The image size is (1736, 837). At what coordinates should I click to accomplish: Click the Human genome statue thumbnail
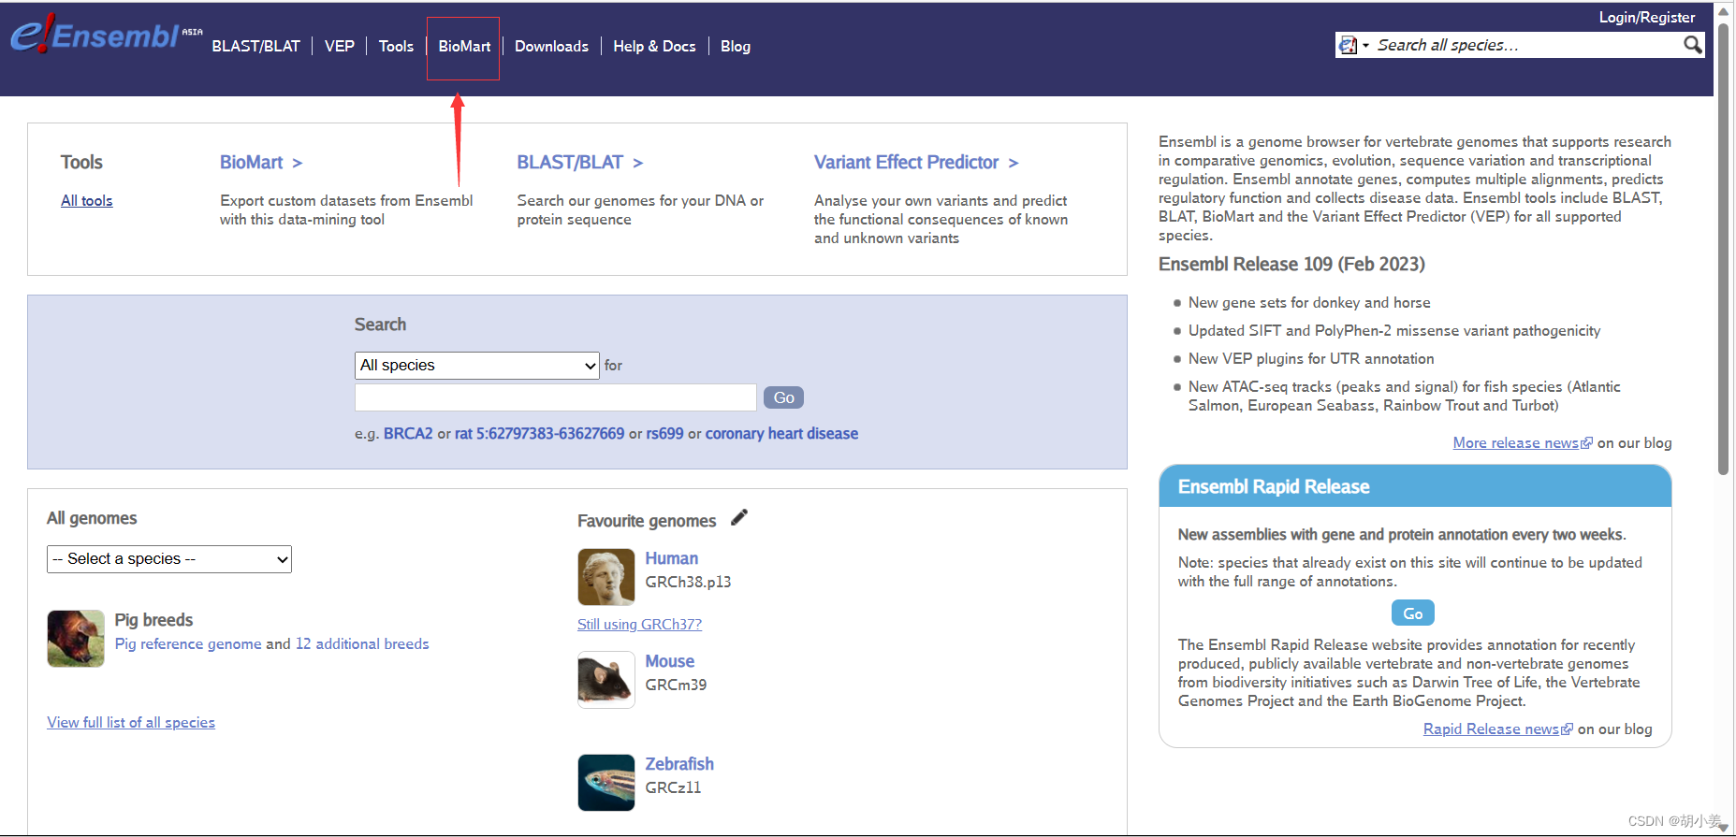[x=606, y=577]
